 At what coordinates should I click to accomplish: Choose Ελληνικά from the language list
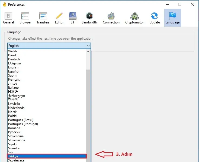pyautogui.click(x=47, y=63)
